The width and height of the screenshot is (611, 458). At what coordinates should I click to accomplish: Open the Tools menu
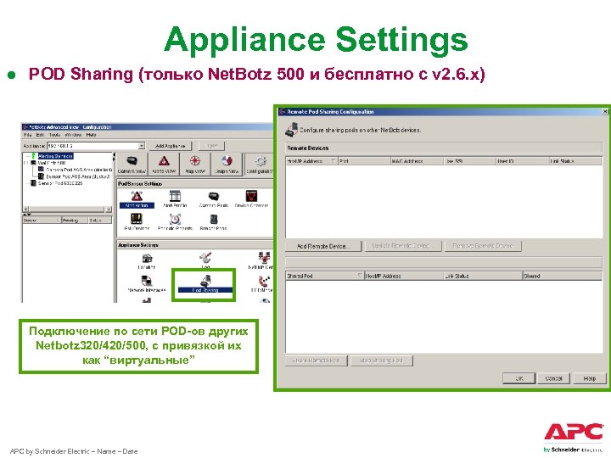(x=54, y=135)
